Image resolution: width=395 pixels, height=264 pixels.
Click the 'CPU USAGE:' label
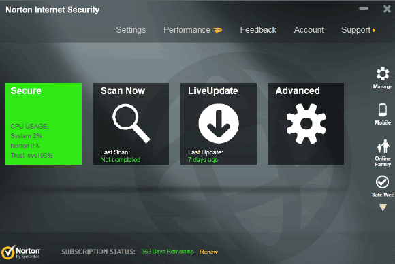click(29, 126)
